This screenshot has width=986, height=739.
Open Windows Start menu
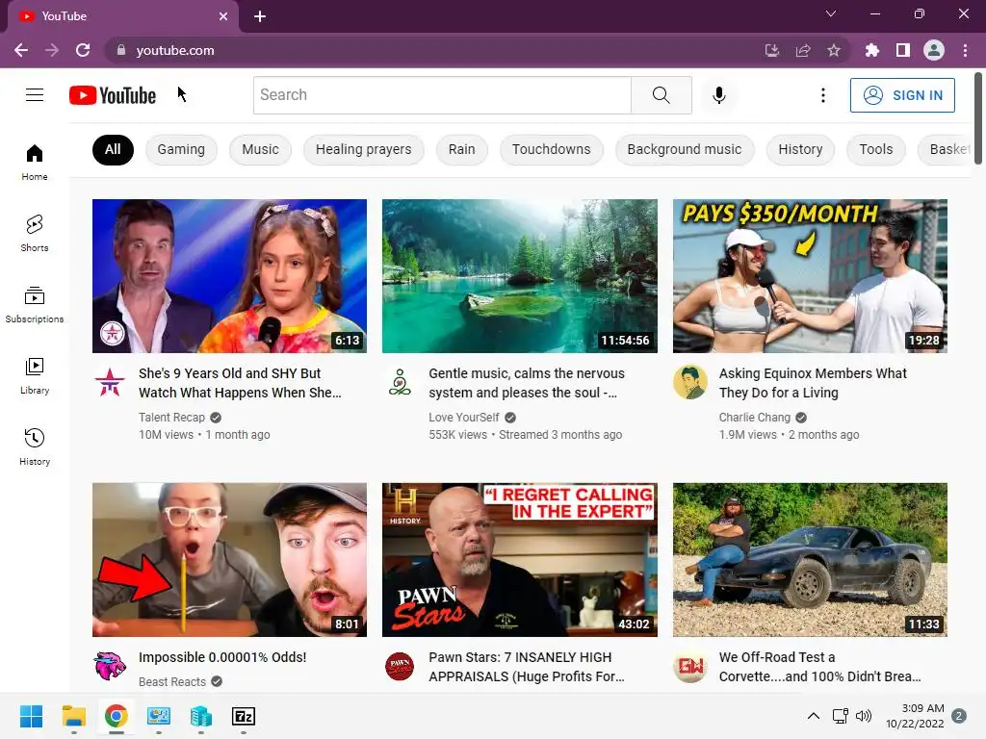pos(31,716)
